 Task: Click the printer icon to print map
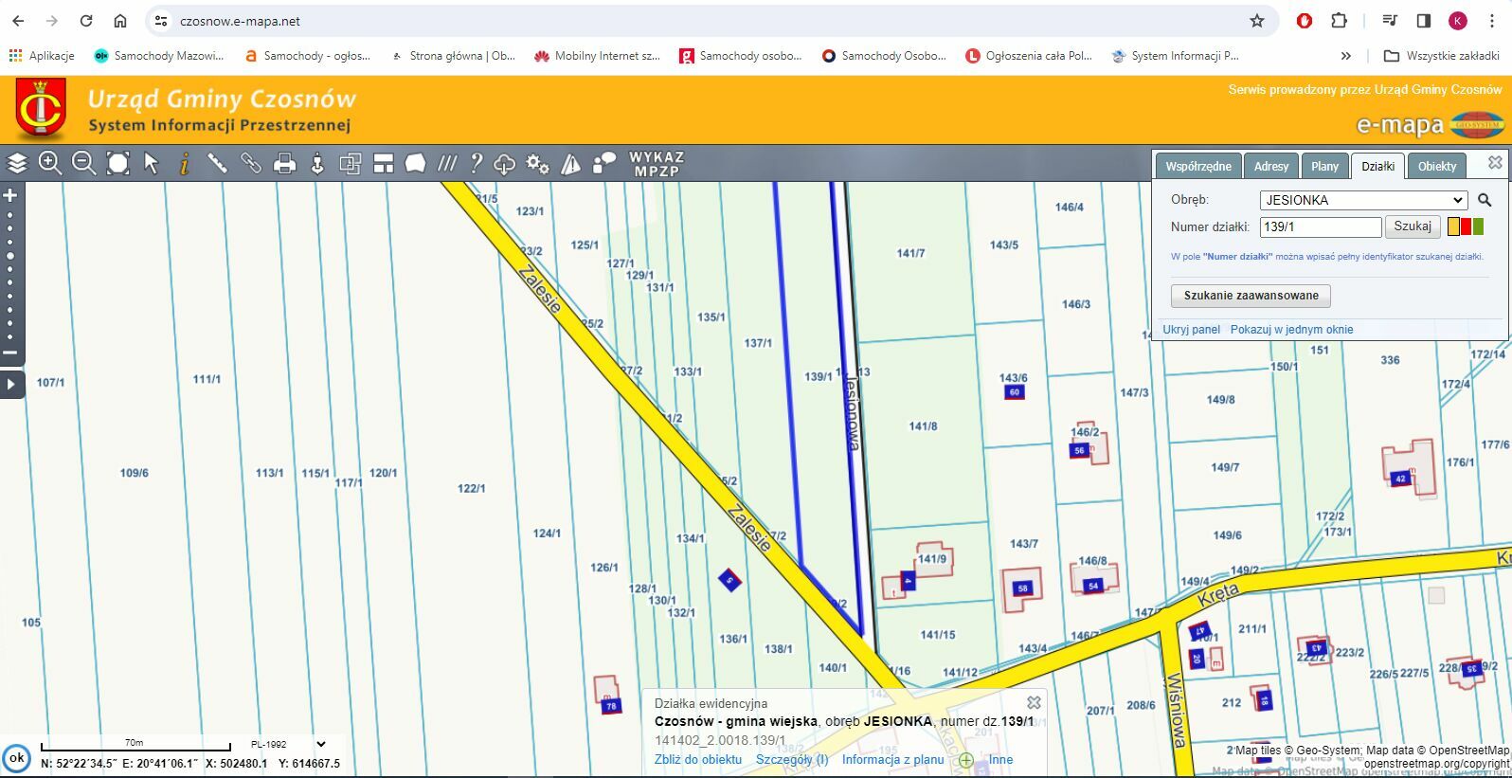[284, 164]
